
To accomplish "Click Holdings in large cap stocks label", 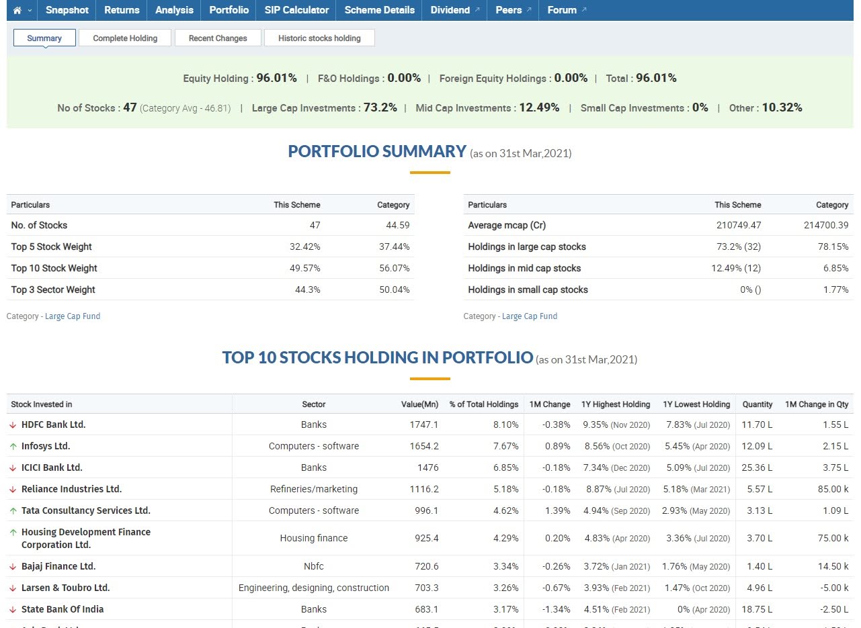I will tap(527, 246).
